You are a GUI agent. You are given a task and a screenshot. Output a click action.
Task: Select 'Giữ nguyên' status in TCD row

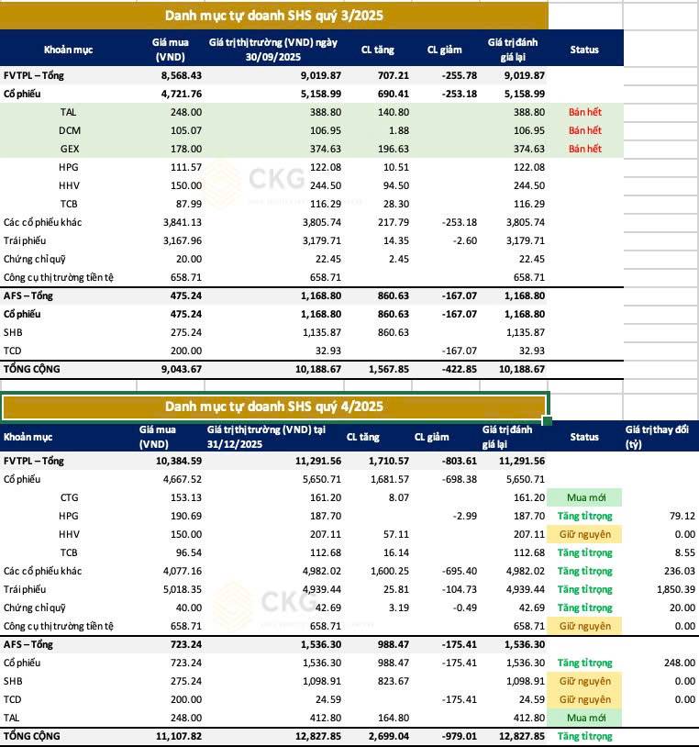click(x=585, y=700)
